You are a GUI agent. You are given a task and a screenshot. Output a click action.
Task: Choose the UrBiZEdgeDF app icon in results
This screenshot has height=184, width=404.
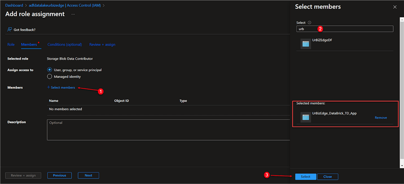[306, 44]
